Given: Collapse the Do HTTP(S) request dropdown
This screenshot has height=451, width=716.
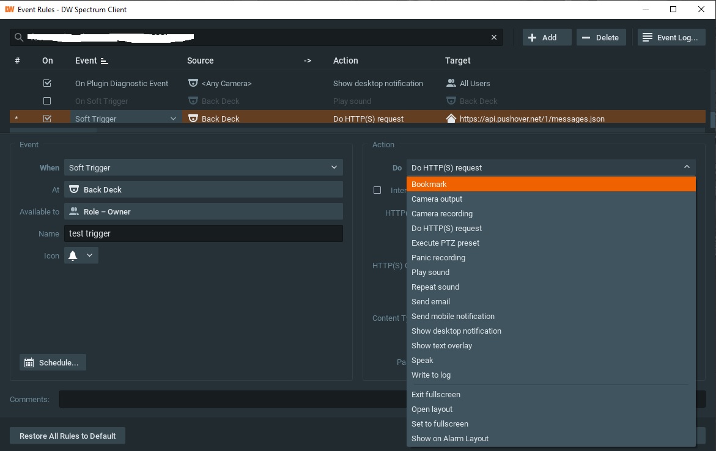Looking at the screenshot, I should [x=686, y=167].
